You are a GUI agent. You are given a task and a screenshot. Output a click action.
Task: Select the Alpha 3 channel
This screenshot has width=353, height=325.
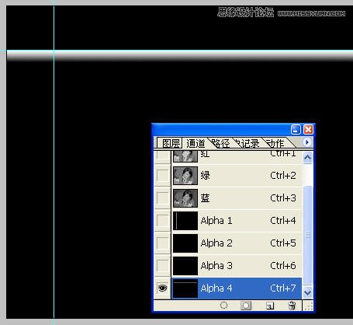point(237,266)
